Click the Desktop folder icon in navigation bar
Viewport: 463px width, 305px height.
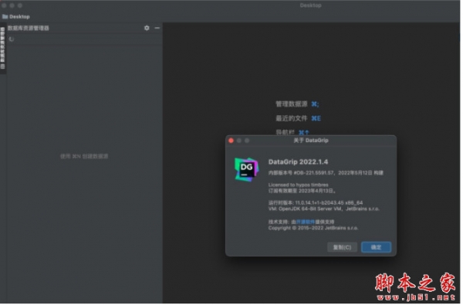[x=5, y=16]
